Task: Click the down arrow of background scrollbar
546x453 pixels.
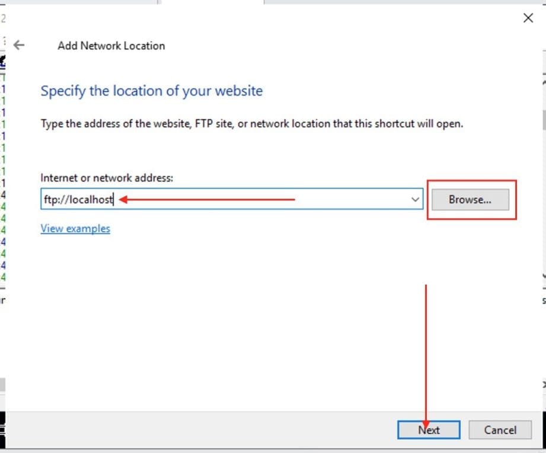Action: (x=543, y=276)
